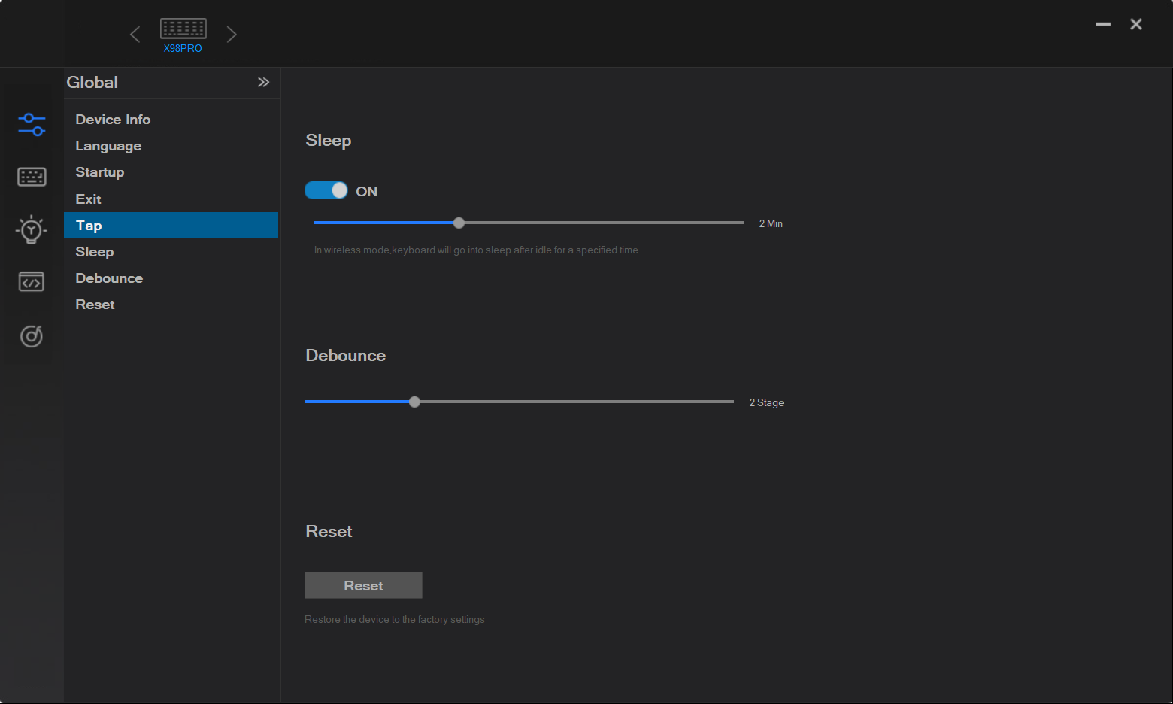The width and height of the screenshot is (1173, 704).
Task: Open the keyboard key mapping icon
Action: [32, 177]
